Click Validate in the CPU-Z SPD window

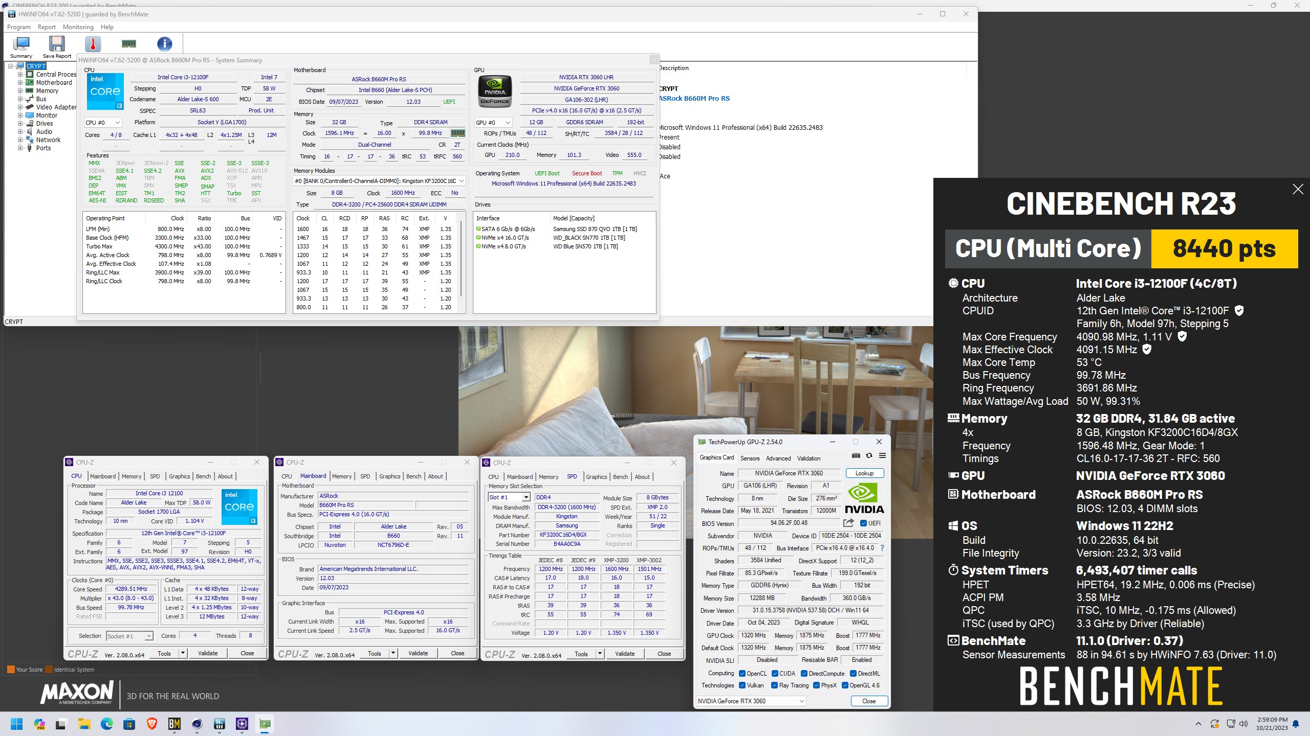(x=625, y=654)
